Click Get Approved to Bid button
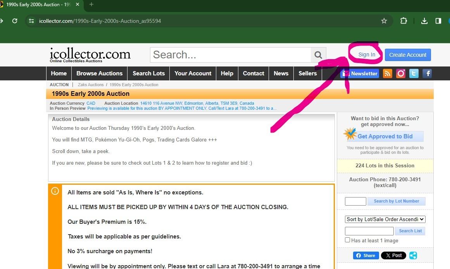This screenshot has height=269, width=450. click(384, 136)
